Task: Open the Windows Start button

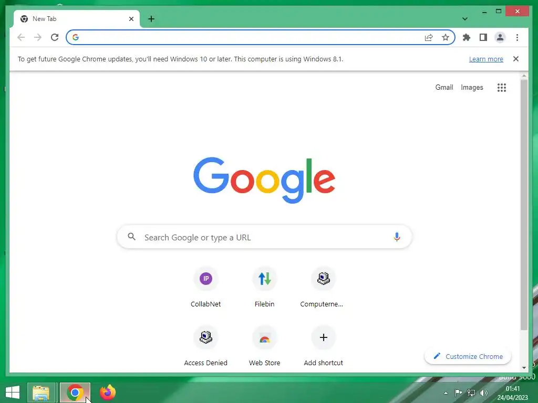Action: (13, 393)
